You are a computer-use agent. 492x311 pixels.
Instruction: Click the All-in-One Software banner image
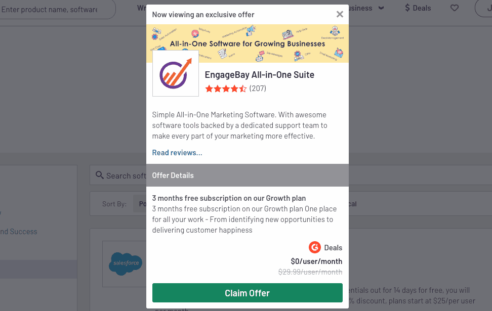(x=247, y=43)
